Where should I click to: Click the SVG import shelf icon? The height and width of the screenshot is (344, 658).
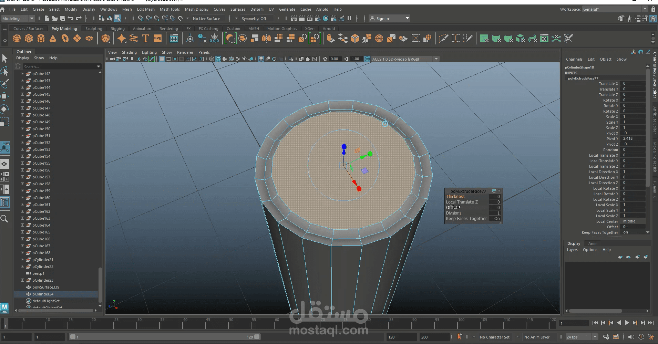(x=158, y=39)
